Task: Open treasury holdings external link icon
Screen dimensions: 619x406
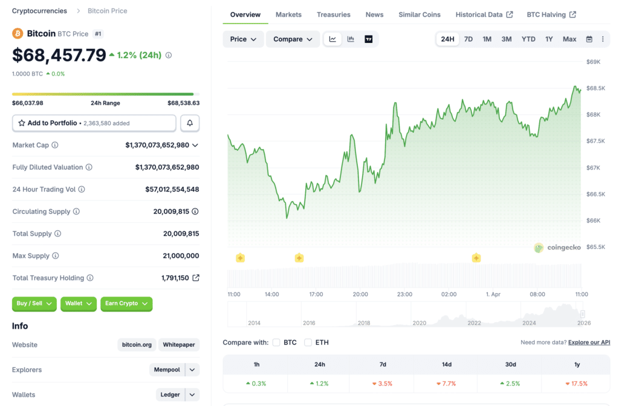Action: coord(196,278)
